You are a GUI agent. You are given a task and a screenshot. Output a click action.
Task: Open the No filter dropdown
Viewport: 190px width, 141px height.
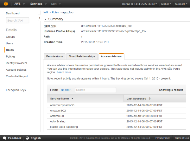pos(67,90)
